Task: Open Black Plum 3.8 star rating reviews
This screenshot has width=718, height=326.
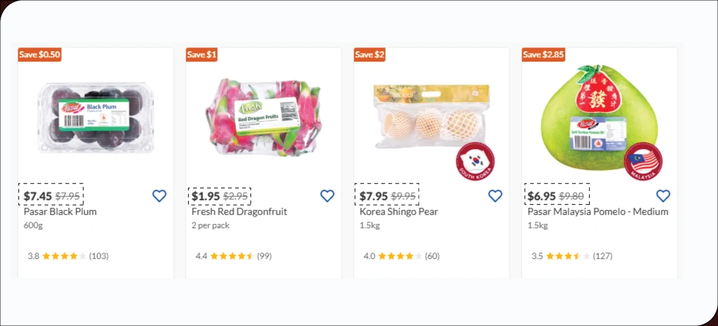Action: [x=68, y=256]
